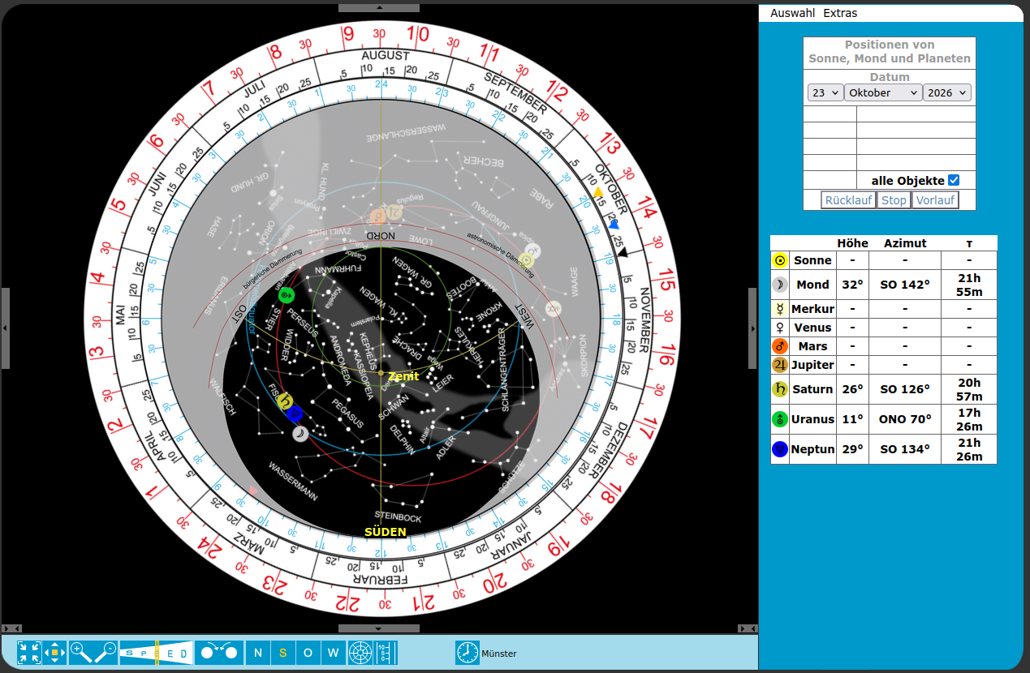
Task: Orient the map toward W (west)
Action: coord(334,653)
